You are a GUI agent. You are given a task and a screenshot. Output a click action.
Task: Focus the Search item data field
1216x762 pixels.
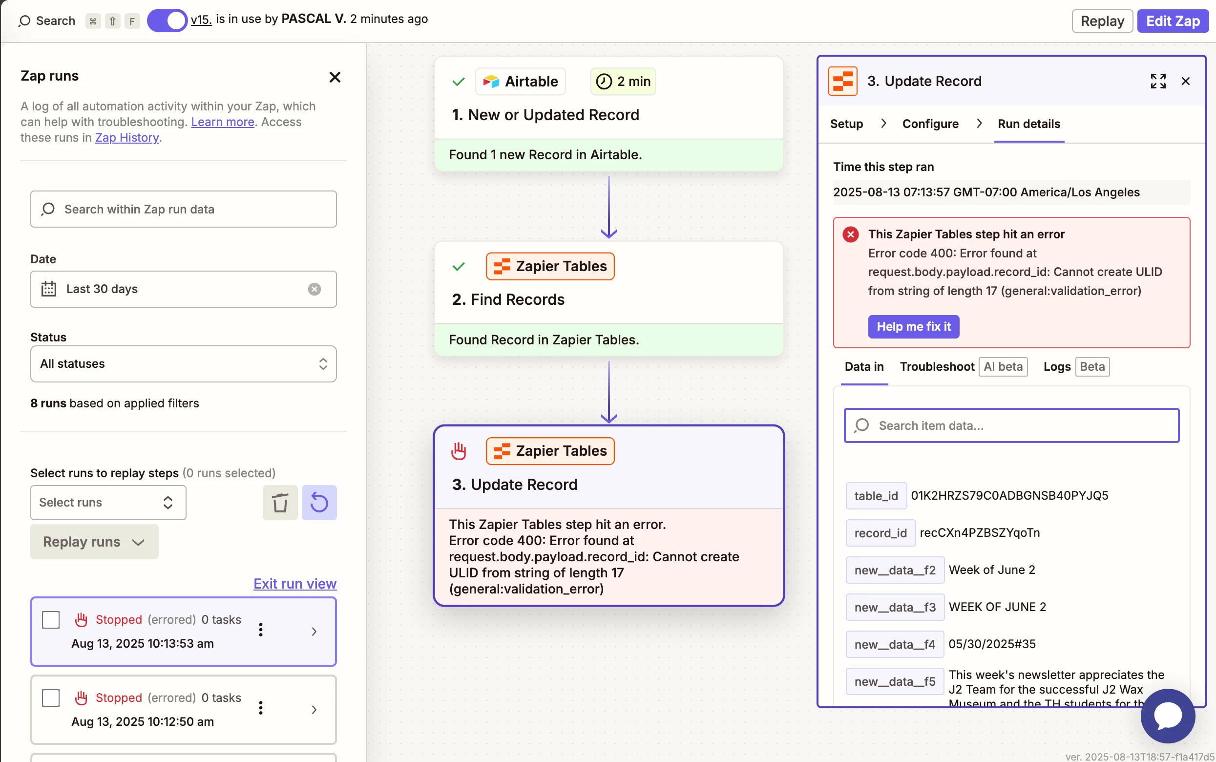coord(1011,426)
